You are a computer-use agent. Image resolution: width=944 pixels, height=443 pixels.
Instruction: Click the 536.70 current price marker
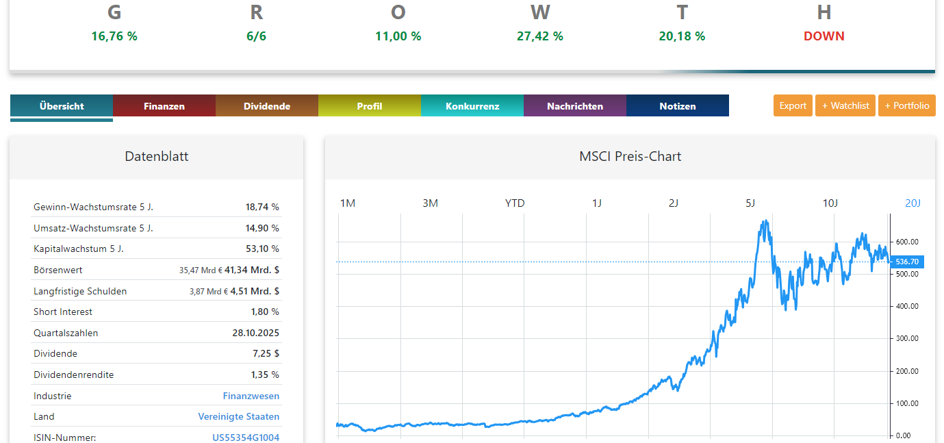[x=907, y=262]
